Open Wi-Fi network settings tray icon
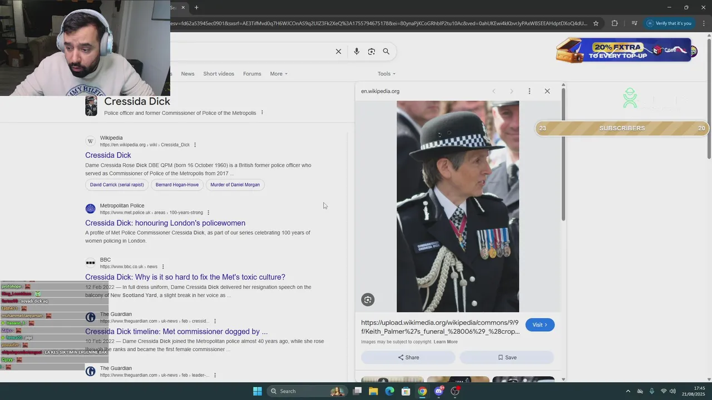 [664, 391]
